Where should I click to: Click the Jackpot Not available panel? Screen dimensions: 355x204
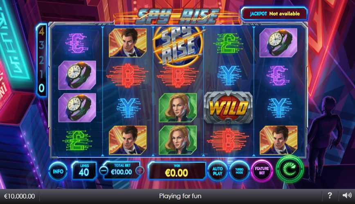tap(274, 14)
